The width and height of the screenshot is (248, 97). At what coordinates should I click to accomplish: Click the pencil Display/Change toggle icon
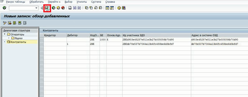pos(5,23)
